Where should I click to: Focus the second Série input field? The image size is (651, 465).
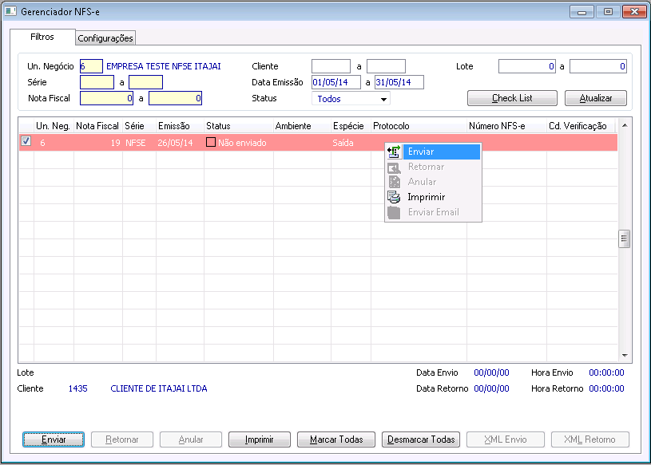coord(145,82)
